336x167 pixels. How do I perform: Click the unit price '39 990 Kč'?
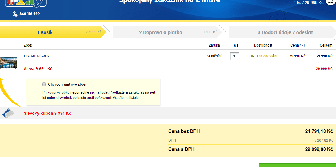pyautogui.click(x=297, y=56)
